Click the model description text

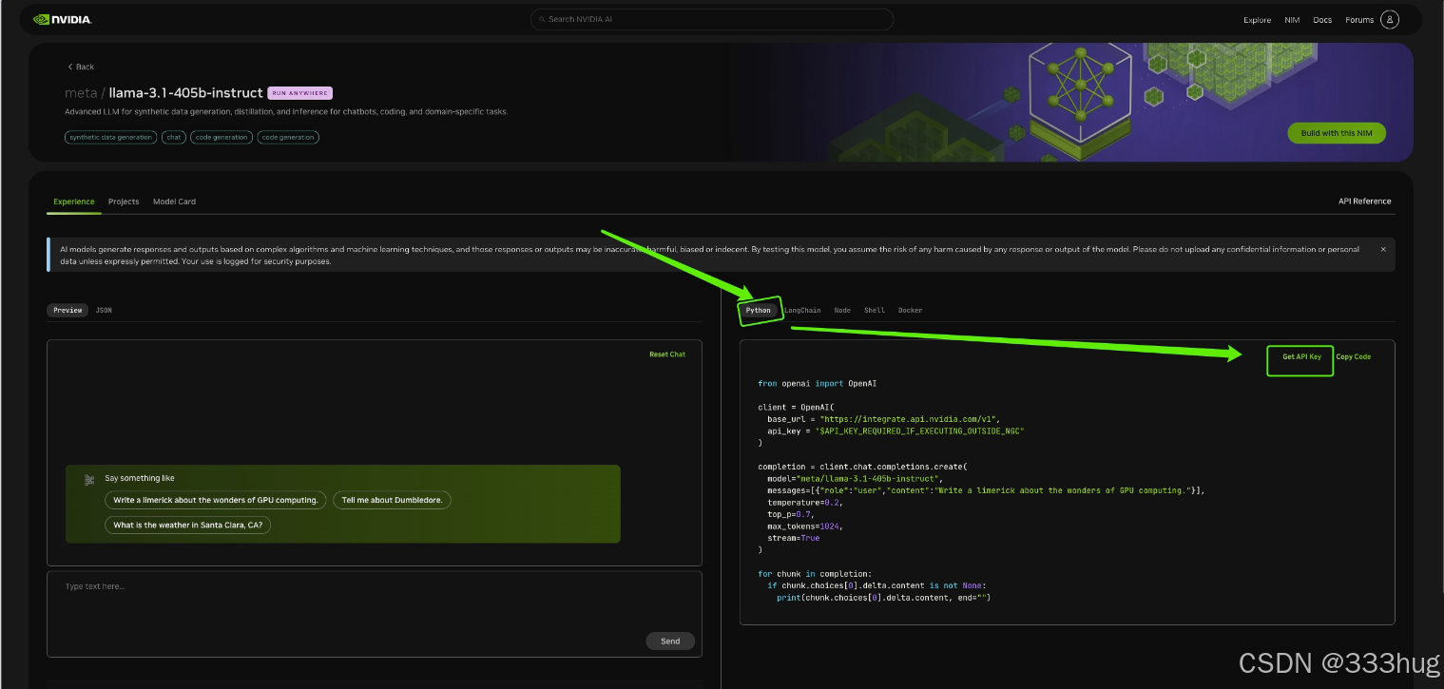click(x=286, y=111)
